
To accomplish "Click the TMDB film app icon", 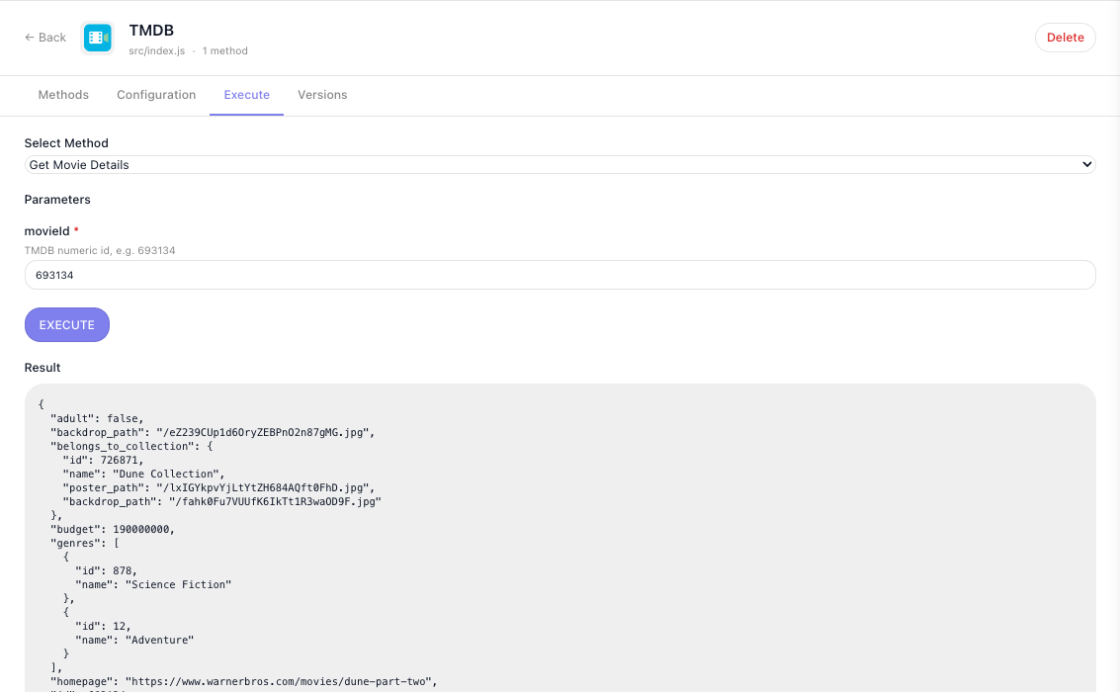I will click(x=97, y=38).
